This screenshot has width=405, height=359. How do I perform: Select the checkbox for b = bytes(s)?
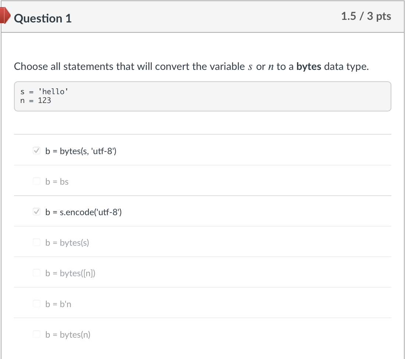pos(36,242)
